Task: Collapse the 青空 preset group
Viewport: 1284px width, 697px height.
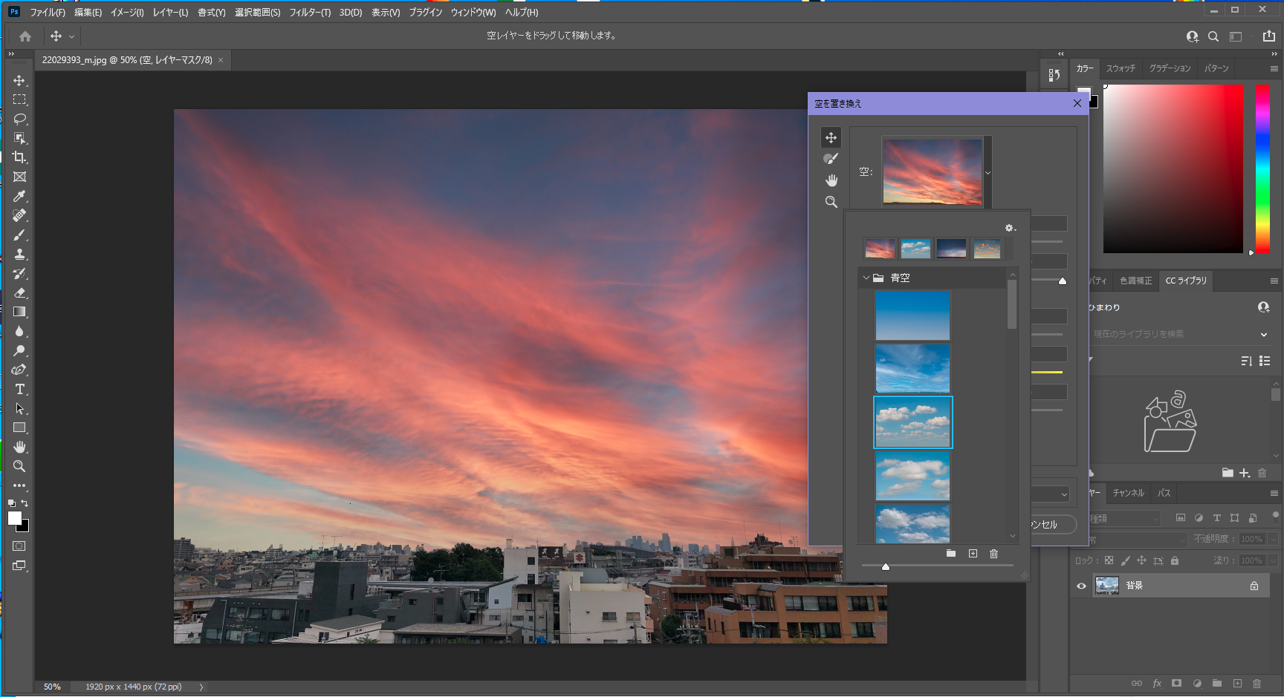Action: (866, 278)
